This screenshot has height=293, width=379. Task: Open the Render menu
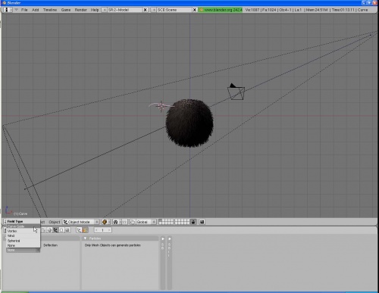(80, 10)
